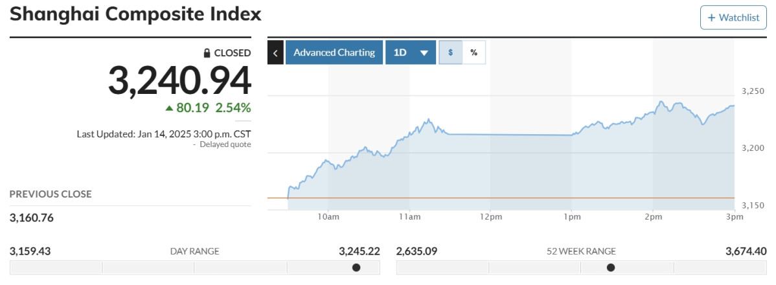Click the current price 3,240.94
Image resolution: width=776 pixels, height=285 pixels.
pyautogui.click(x=179, y=81)
